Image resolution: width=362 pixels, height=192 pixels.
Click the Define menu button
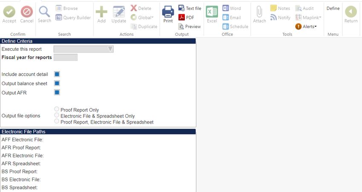[x=333, y=9]
